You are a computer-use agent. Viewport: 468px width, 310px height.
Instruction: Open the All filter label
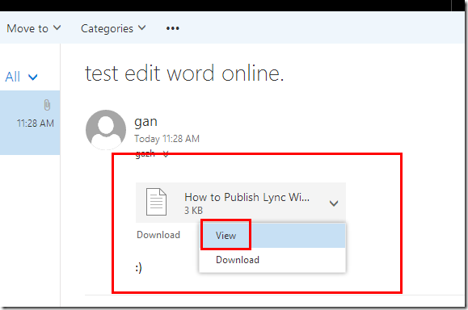13,77
